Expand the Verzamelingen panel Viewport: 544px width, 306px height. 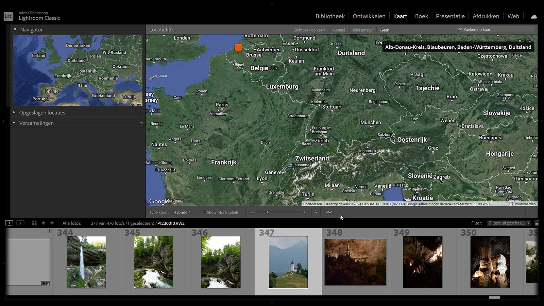click(14, 122)
